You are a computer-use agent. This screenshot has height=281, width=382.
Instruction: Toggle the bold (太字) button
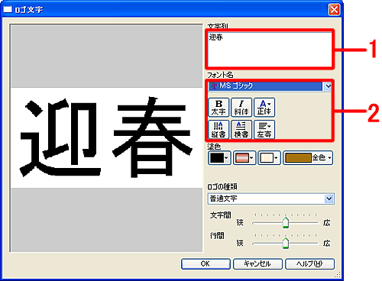point(219,108)
